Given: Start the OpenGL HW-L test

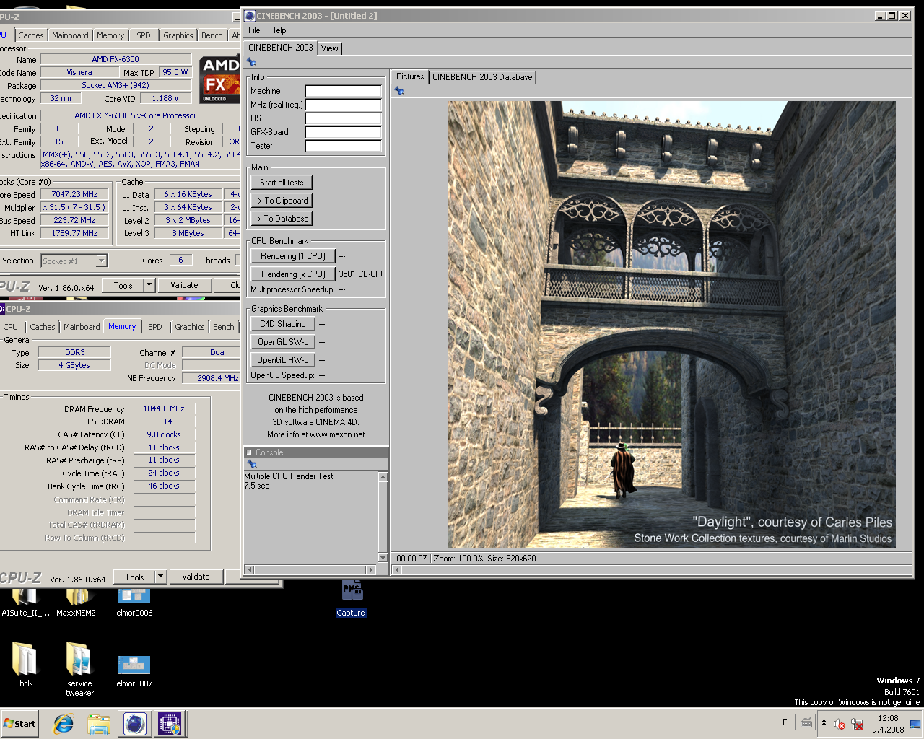Looking at the screenshot, I should tap(283, 360).
